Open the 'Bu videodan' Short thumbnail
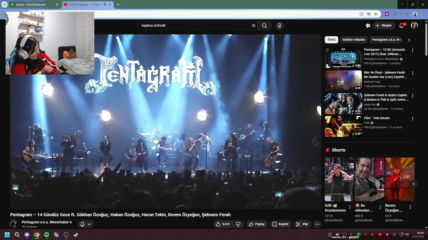The image size is (428, 240). click(369, 179)
